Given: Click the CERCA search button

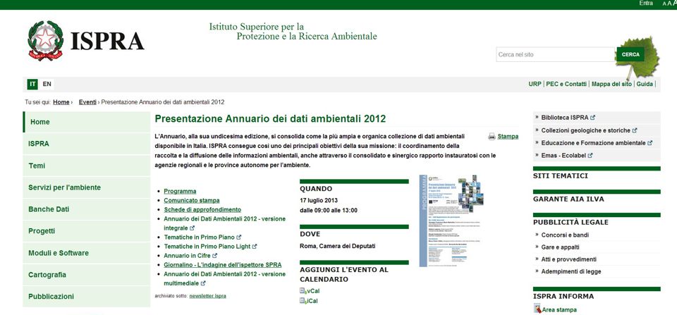Looking at the screenshot, I should [x=630, y=54].
